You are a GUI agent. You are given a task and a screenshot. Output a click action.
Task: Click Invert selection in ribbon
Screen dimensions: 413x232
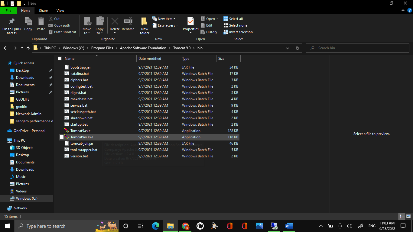point(238,32)
